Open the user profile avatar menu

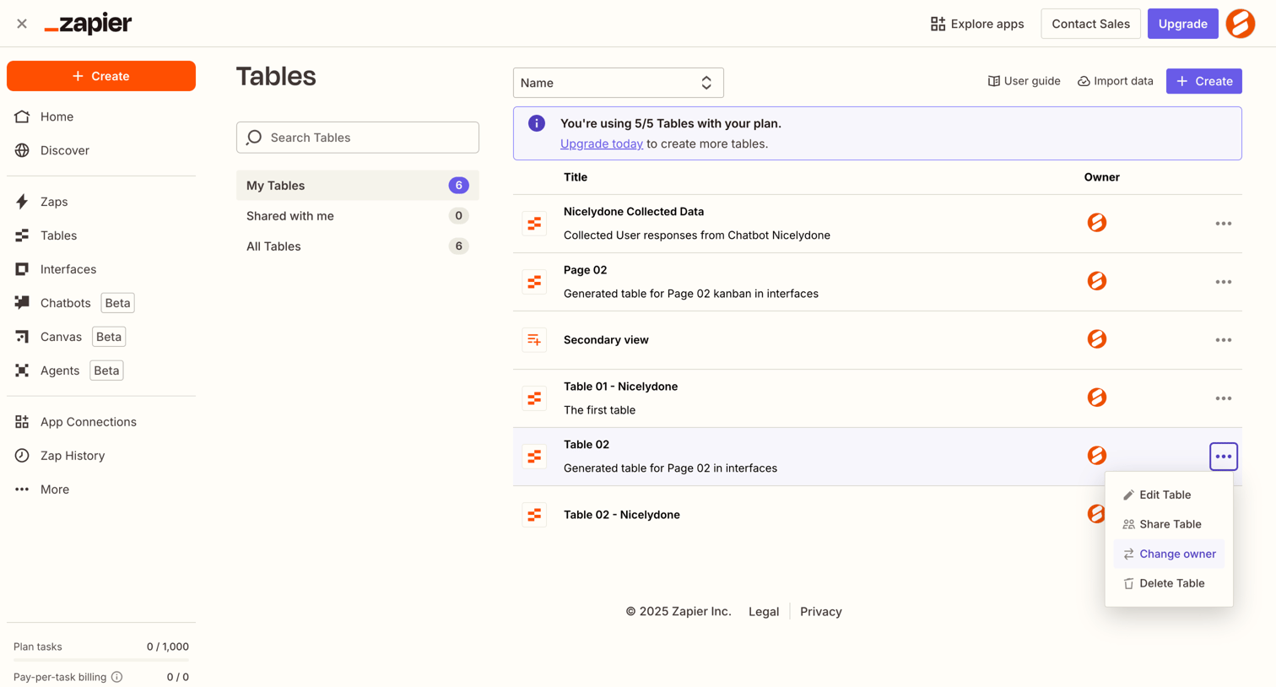click(x=1241, y=24)
